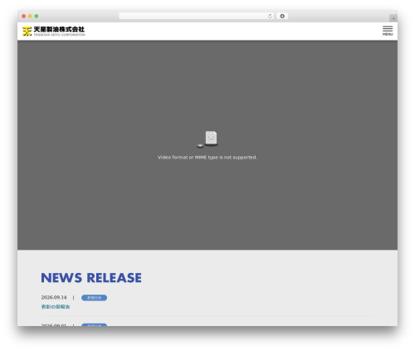Click the broken video file icon

point(207,139)
